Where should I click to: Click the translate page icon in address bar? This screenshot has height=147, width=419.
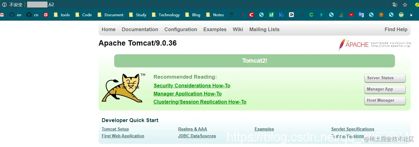[x=395, y=5]
